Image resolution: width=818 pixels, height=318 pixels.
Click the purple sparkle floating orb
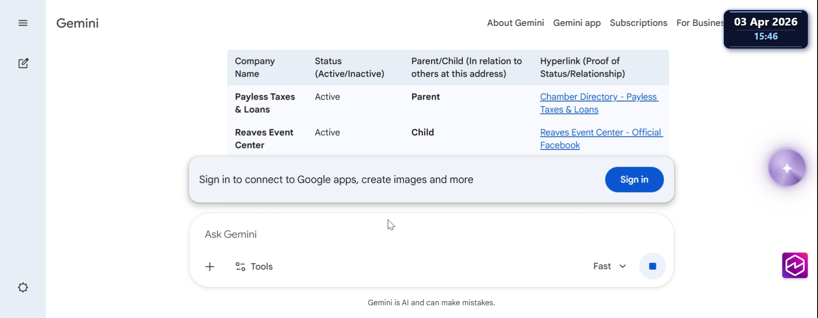[x=787, y=168]
